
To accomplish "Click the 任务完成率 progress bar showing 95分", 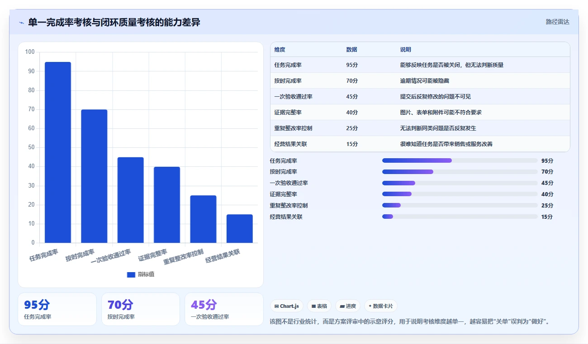I will pos(460,160).
